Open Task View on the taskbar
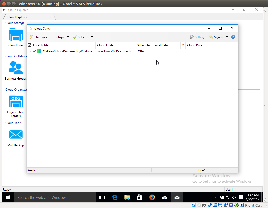Viewport: 268px width, 208px height. [x=102, y=197]
